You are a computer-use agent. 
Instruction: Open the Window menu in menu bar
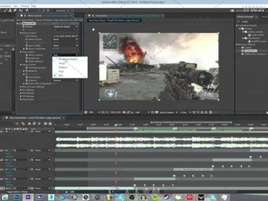pyautogui.click(x=25, y=6)
